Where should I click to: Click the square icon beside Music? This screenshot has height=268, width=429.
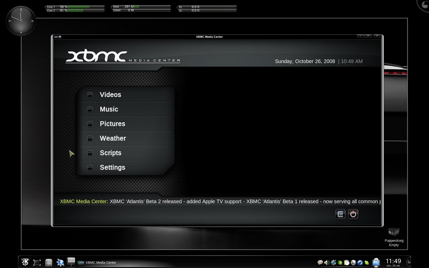(90, 109)
